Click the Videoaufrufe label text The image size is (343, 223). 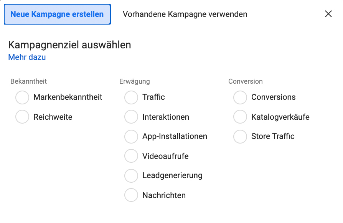(x=165, y=156)
